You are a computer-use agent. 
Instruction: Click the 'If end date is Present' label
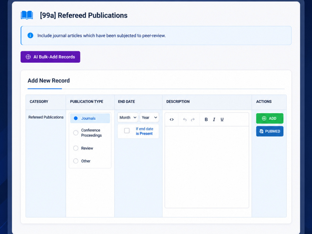pyautogui.click(x=144, y=131)
